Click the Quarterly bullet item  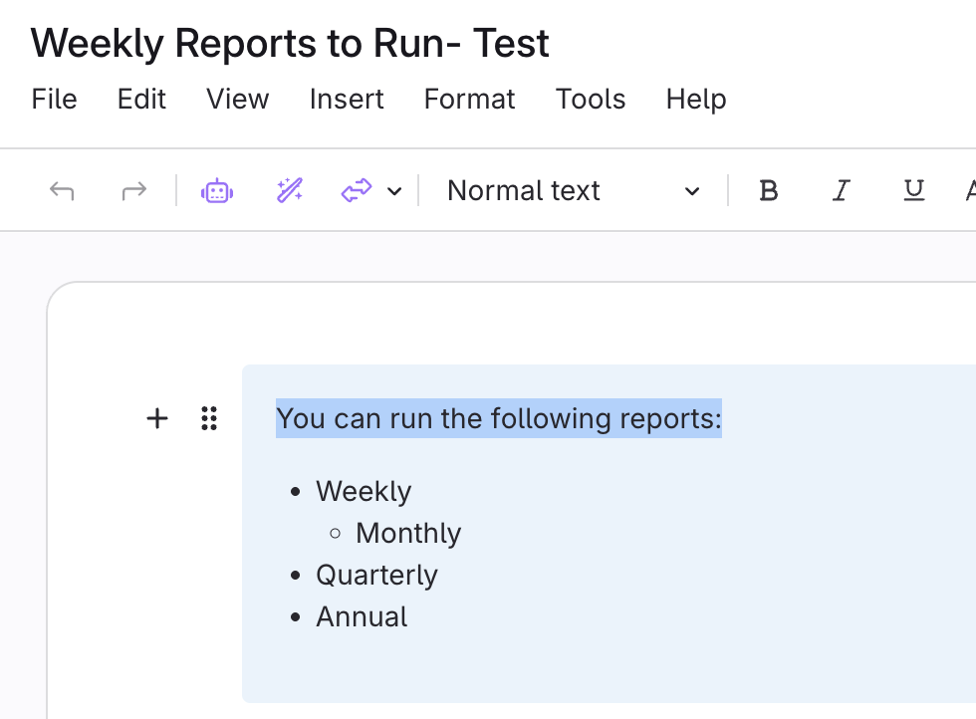tap(376, 576)
